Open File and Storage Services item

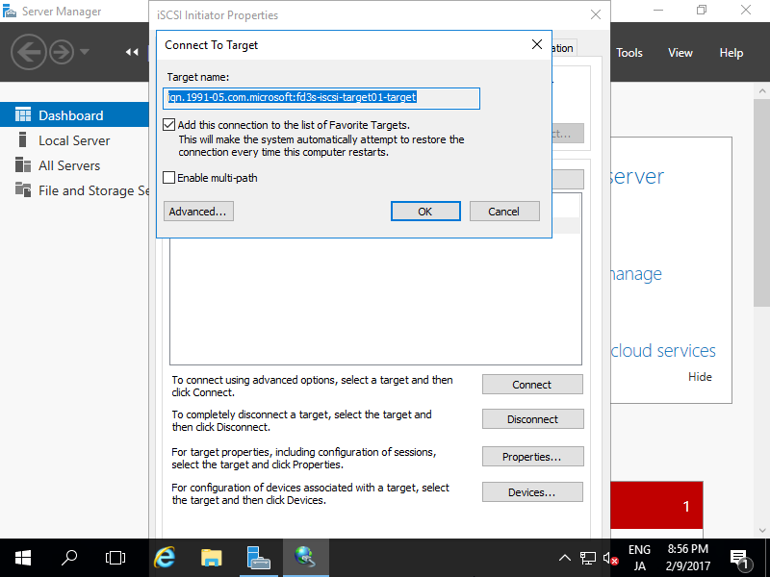(74, 190)
